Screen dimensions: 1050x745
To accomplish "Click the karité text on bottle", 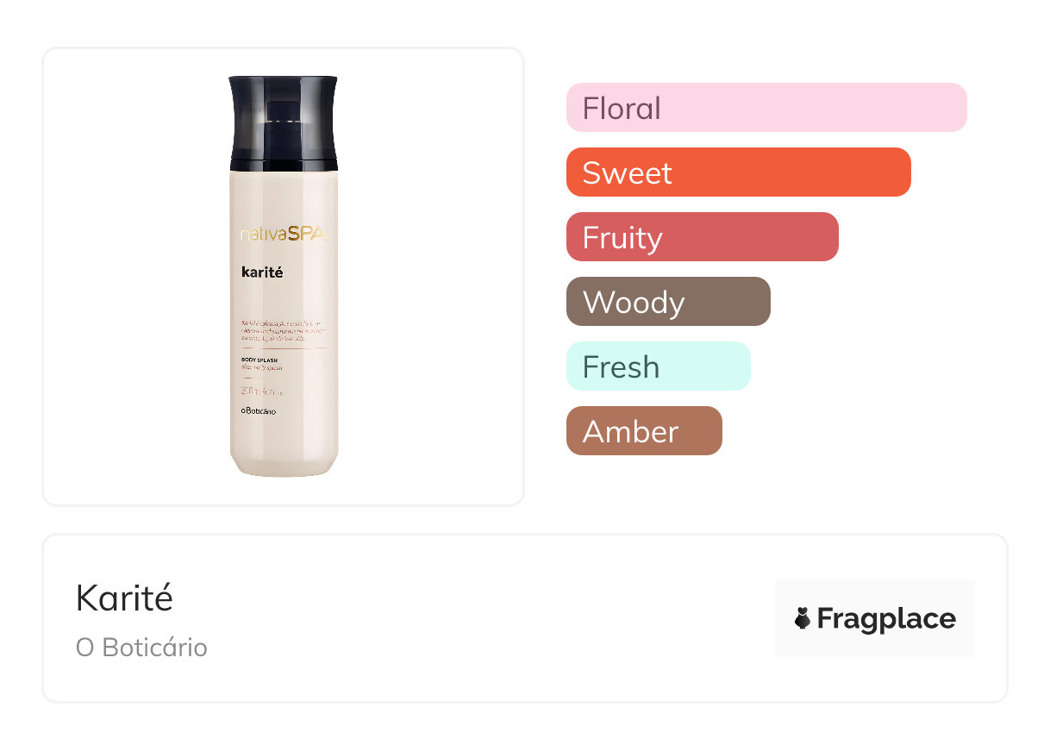I will pyautogui.click(x=263, y=272).
